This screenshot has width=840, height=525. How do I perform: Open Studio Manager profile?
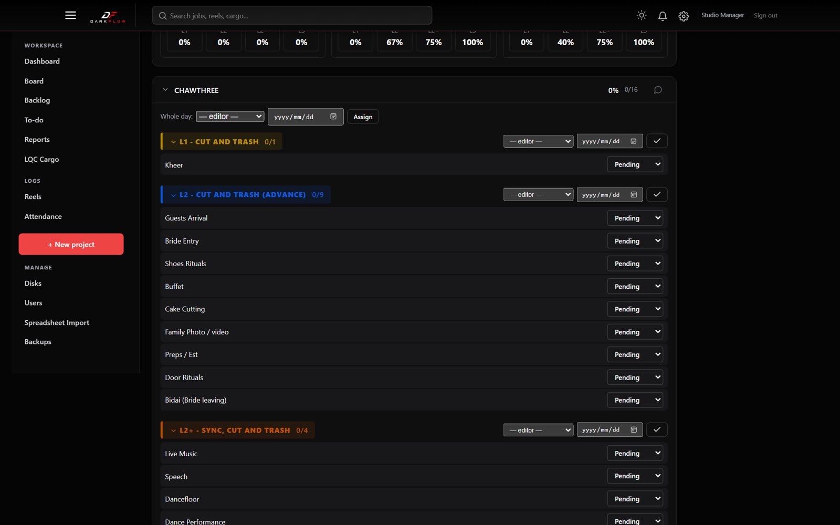(722, 15)
